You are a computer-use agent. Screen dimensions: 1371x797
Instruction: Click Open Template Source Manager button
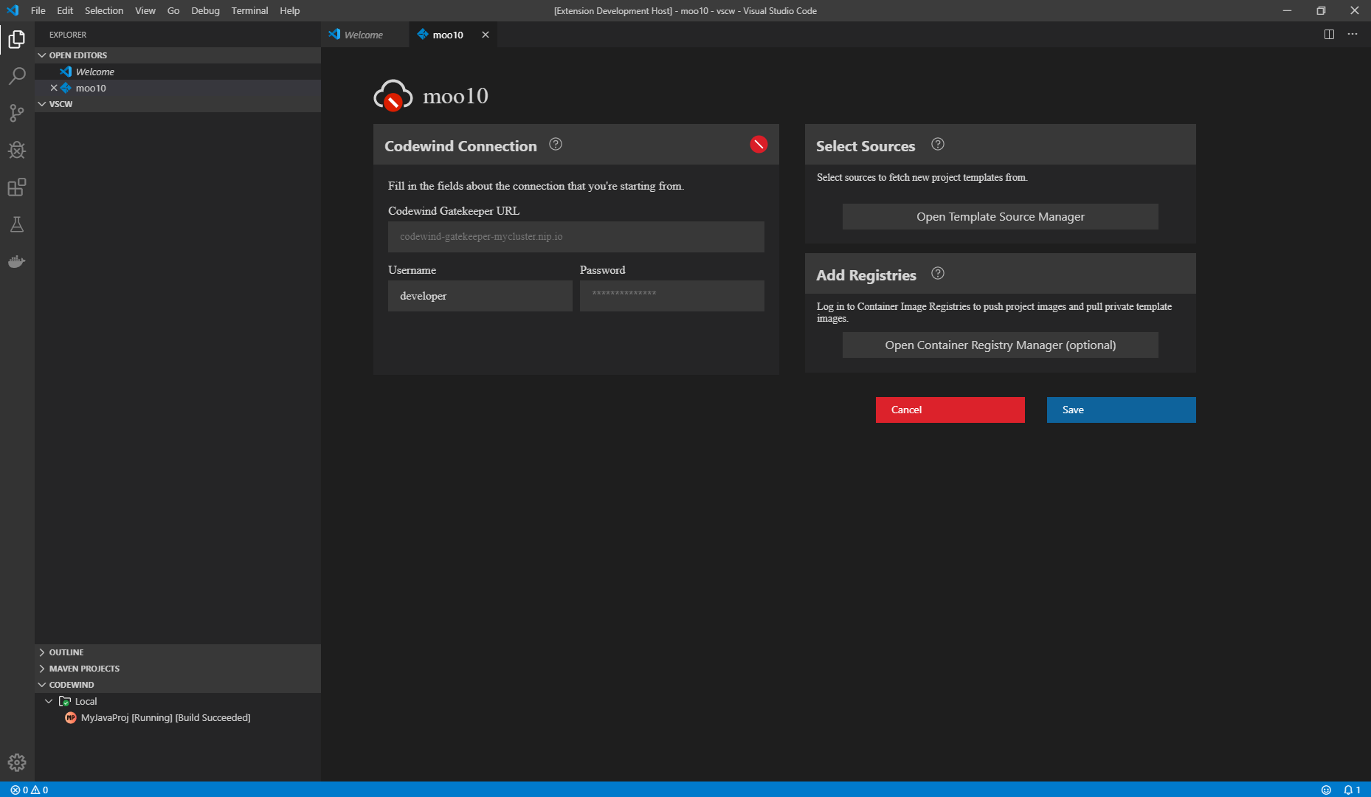coord(1000,216)
